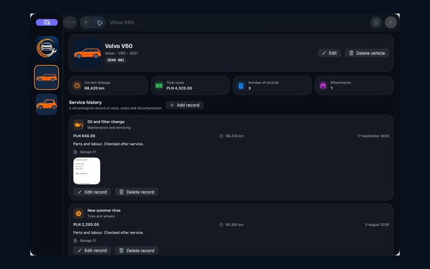Screen dimensions: 430x269
Task: Click the Add record button
Action: [184, 105]
